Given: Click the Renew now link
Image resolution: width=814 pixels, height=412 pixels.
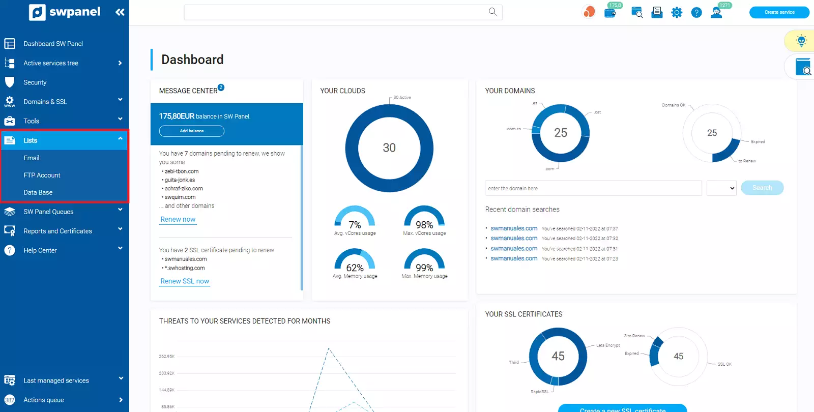Looking at the screenshot, I should (178, 220).
